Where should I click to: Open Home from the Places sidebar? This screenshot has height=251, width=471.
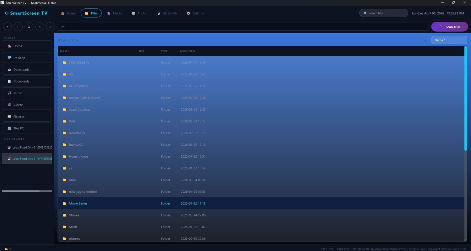click(x=27, y=46)
